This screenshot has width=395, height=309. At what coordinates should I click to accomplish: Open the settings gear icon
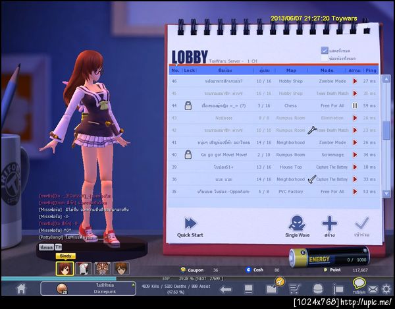(x=386, y=289)
